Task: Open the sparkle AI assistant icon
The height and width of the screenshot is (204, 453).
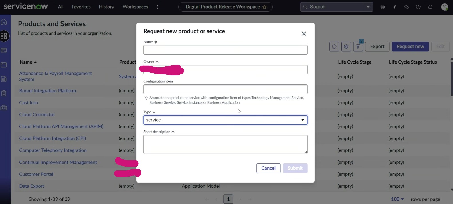Action: [x=395, y=7]
